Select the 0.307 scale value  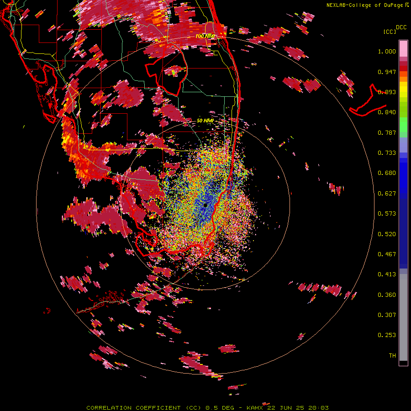tap(387, 315)
